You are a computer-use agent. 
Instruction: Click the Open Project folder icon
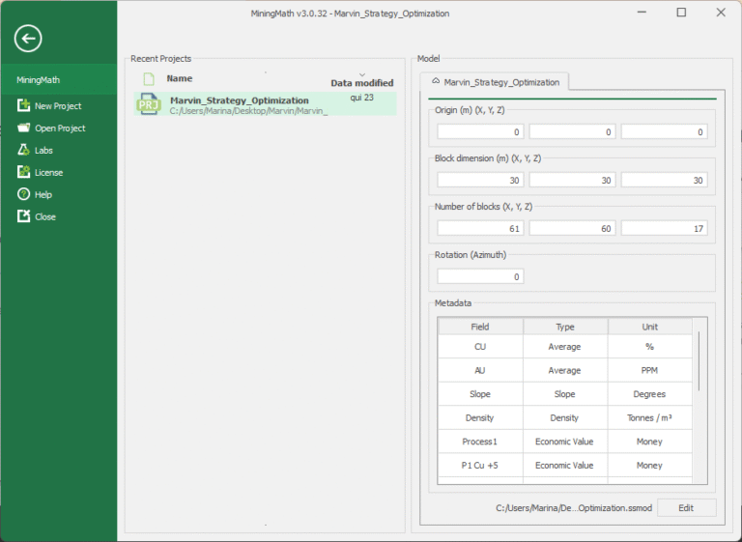23,128
